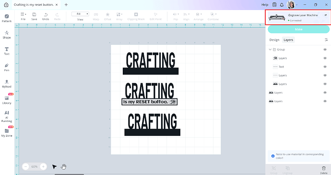Image resolution: width=331 pixels, height=175 pixels.
Task: Select the 'is my RESET button.' banner
Action: [x=150, y=102]
